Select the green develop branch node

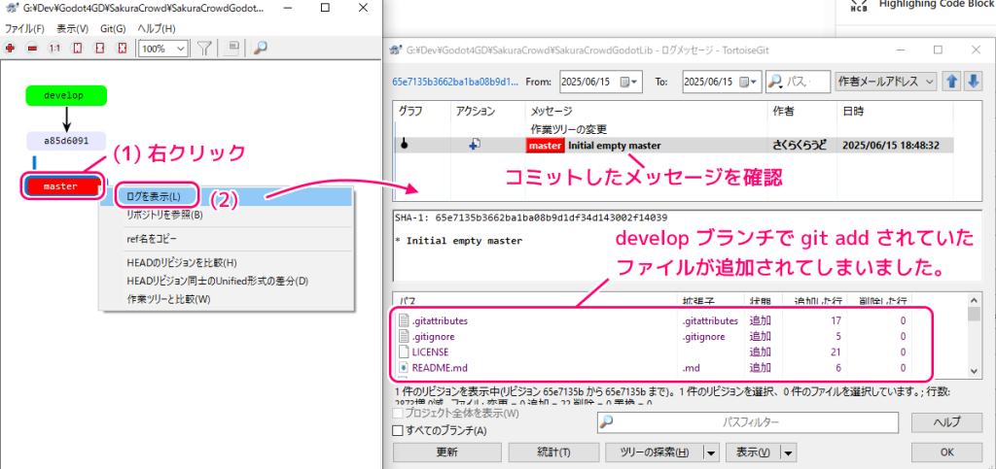coord(66,95)
